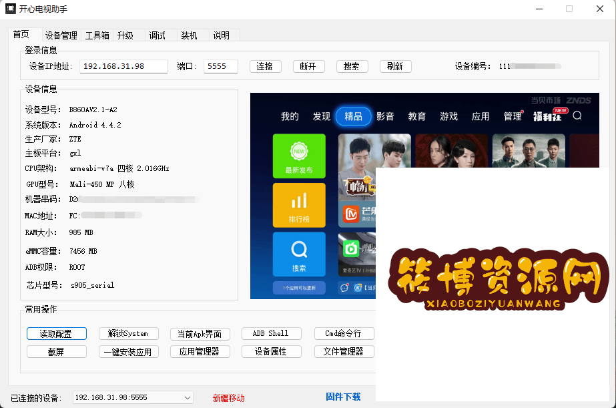This screenshot has width=616, height=408.
Task: Minimize the 开心电视助手 window
Action: [539, 9]
